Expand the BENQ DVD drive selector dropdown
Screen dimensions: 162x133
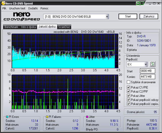107,16
